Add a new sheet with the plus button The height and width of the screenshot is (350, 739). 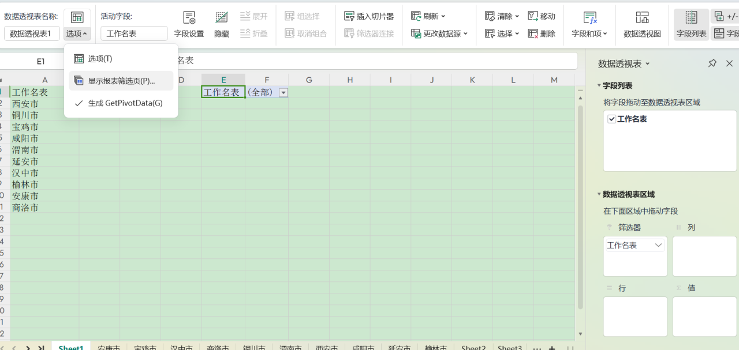coord(552,348)
